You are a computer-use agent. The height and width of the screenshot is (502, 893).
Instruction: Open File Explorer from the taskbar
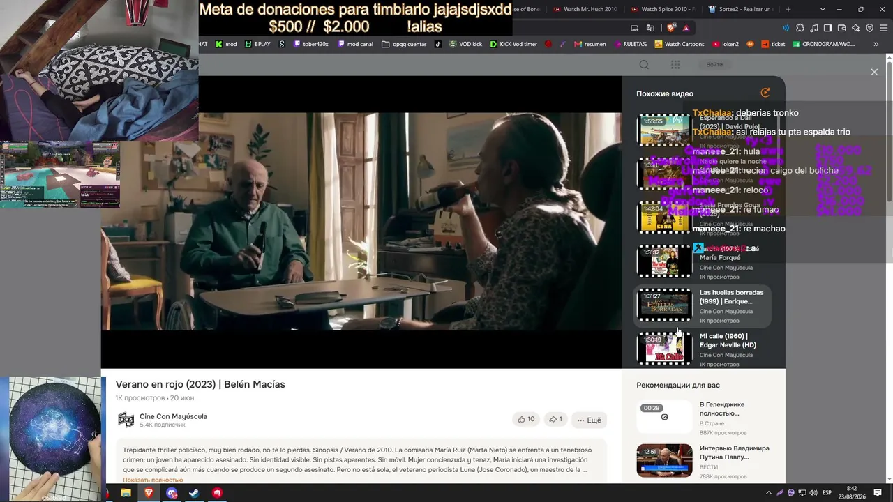coord(126,493)
